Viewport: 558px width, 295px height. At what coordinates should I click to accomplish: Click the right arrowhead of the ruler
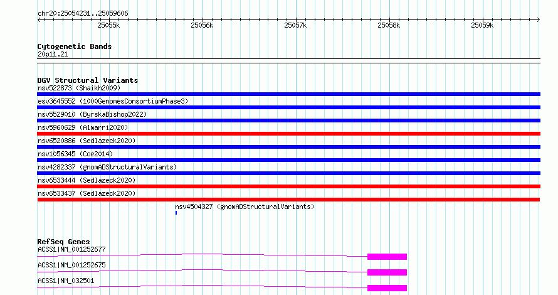[x=539, y=20]
